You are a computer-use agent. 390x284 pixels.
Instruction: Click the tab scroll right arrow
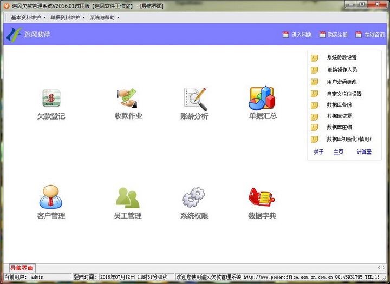click(x=384, y=268)
